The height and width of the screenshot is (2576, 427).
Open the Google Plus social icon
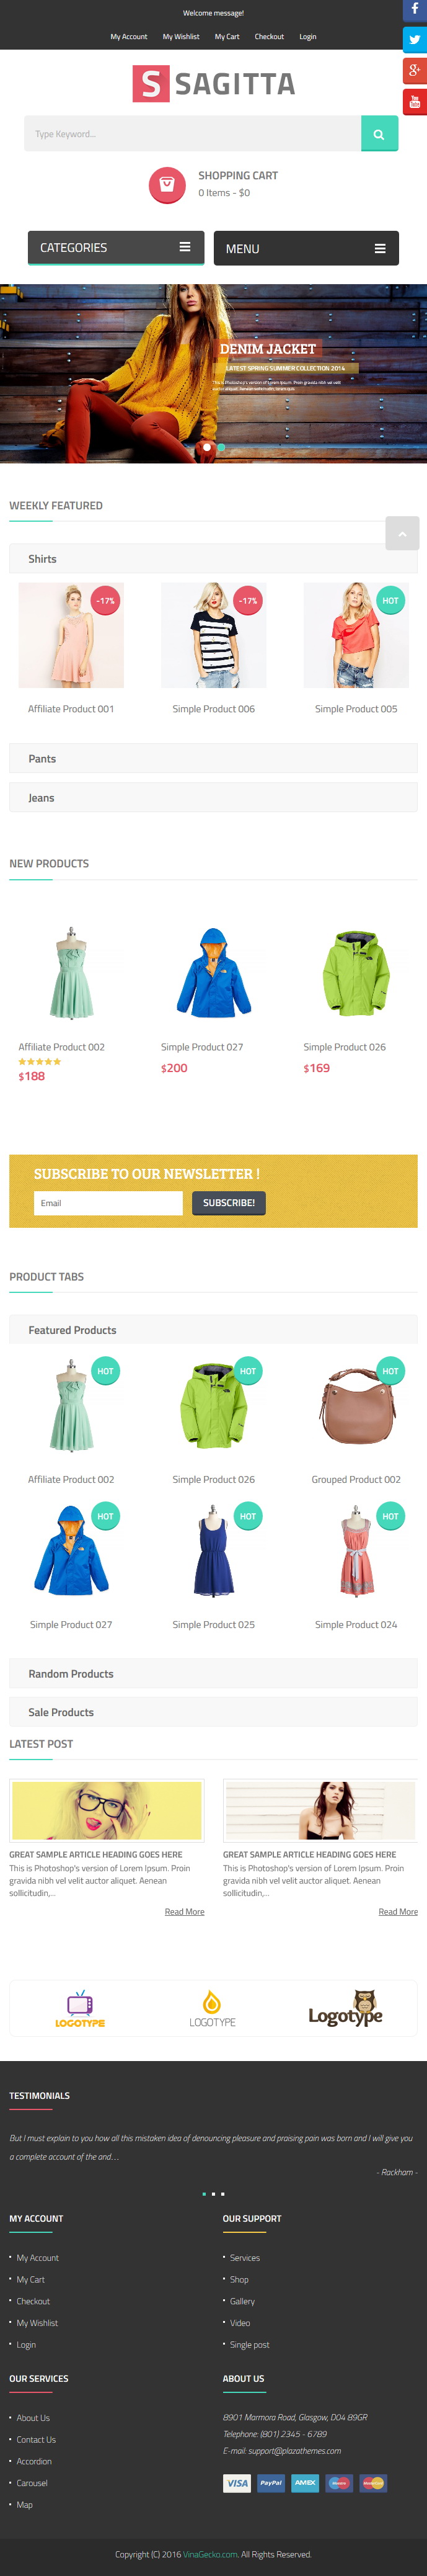(414, 70)
